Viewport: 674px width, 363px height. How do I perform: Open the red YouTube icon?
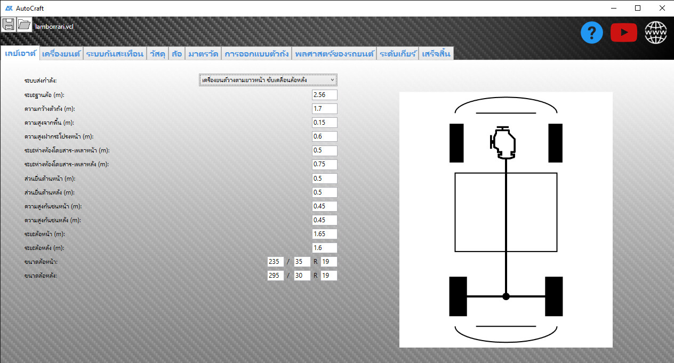(623, 33)
